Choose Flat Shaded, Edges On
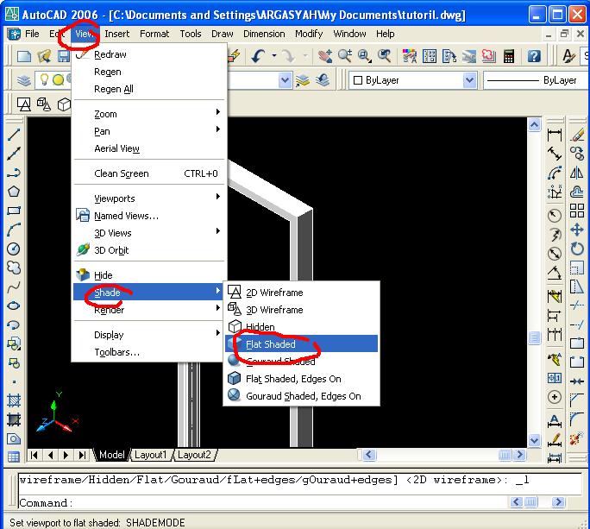 tap(301, 378)
